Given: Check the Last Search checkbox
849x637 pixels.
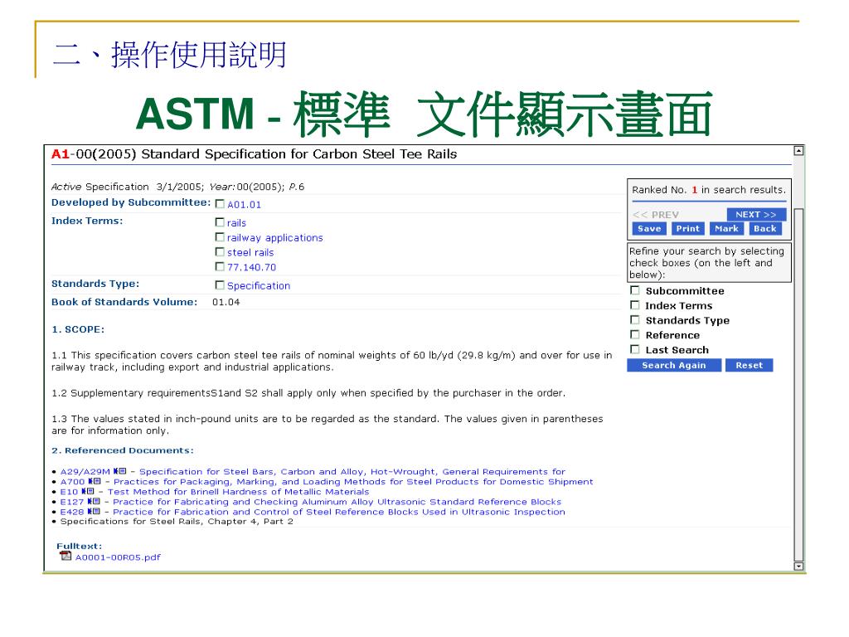Looking at the screenshot, I should tap(634, 349).
